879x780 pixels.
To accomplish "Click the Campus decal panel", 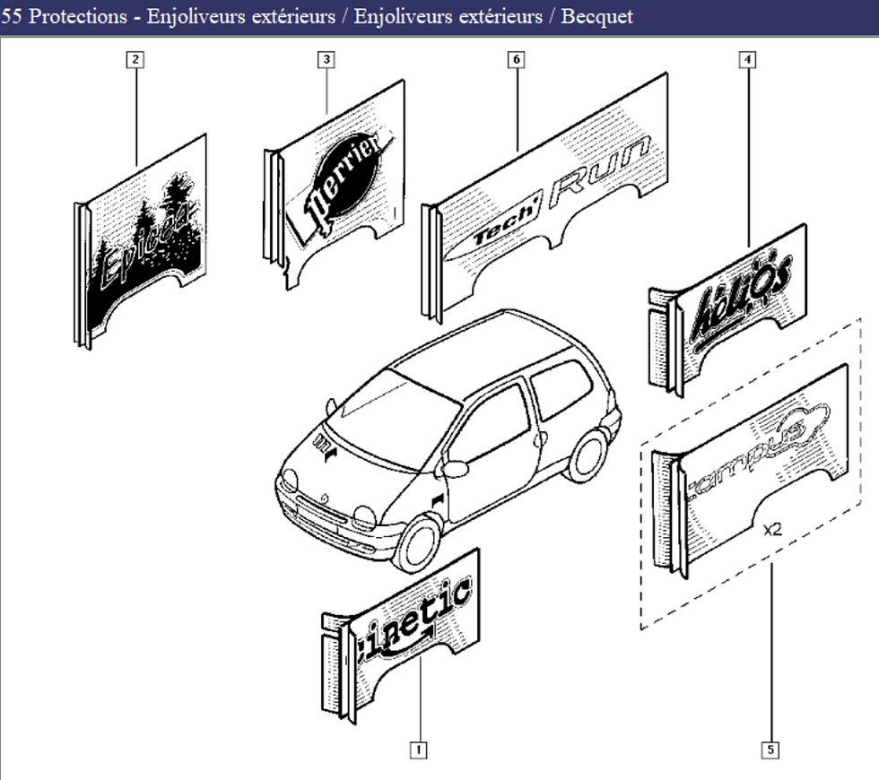I will click(x=750, y=472).
